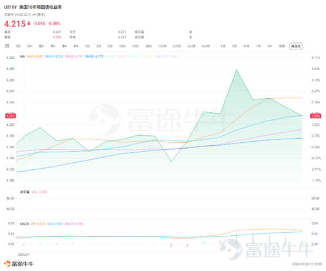Toggle the MA5 4.247 legend entry
326x271 pixels.
point(35,56)
